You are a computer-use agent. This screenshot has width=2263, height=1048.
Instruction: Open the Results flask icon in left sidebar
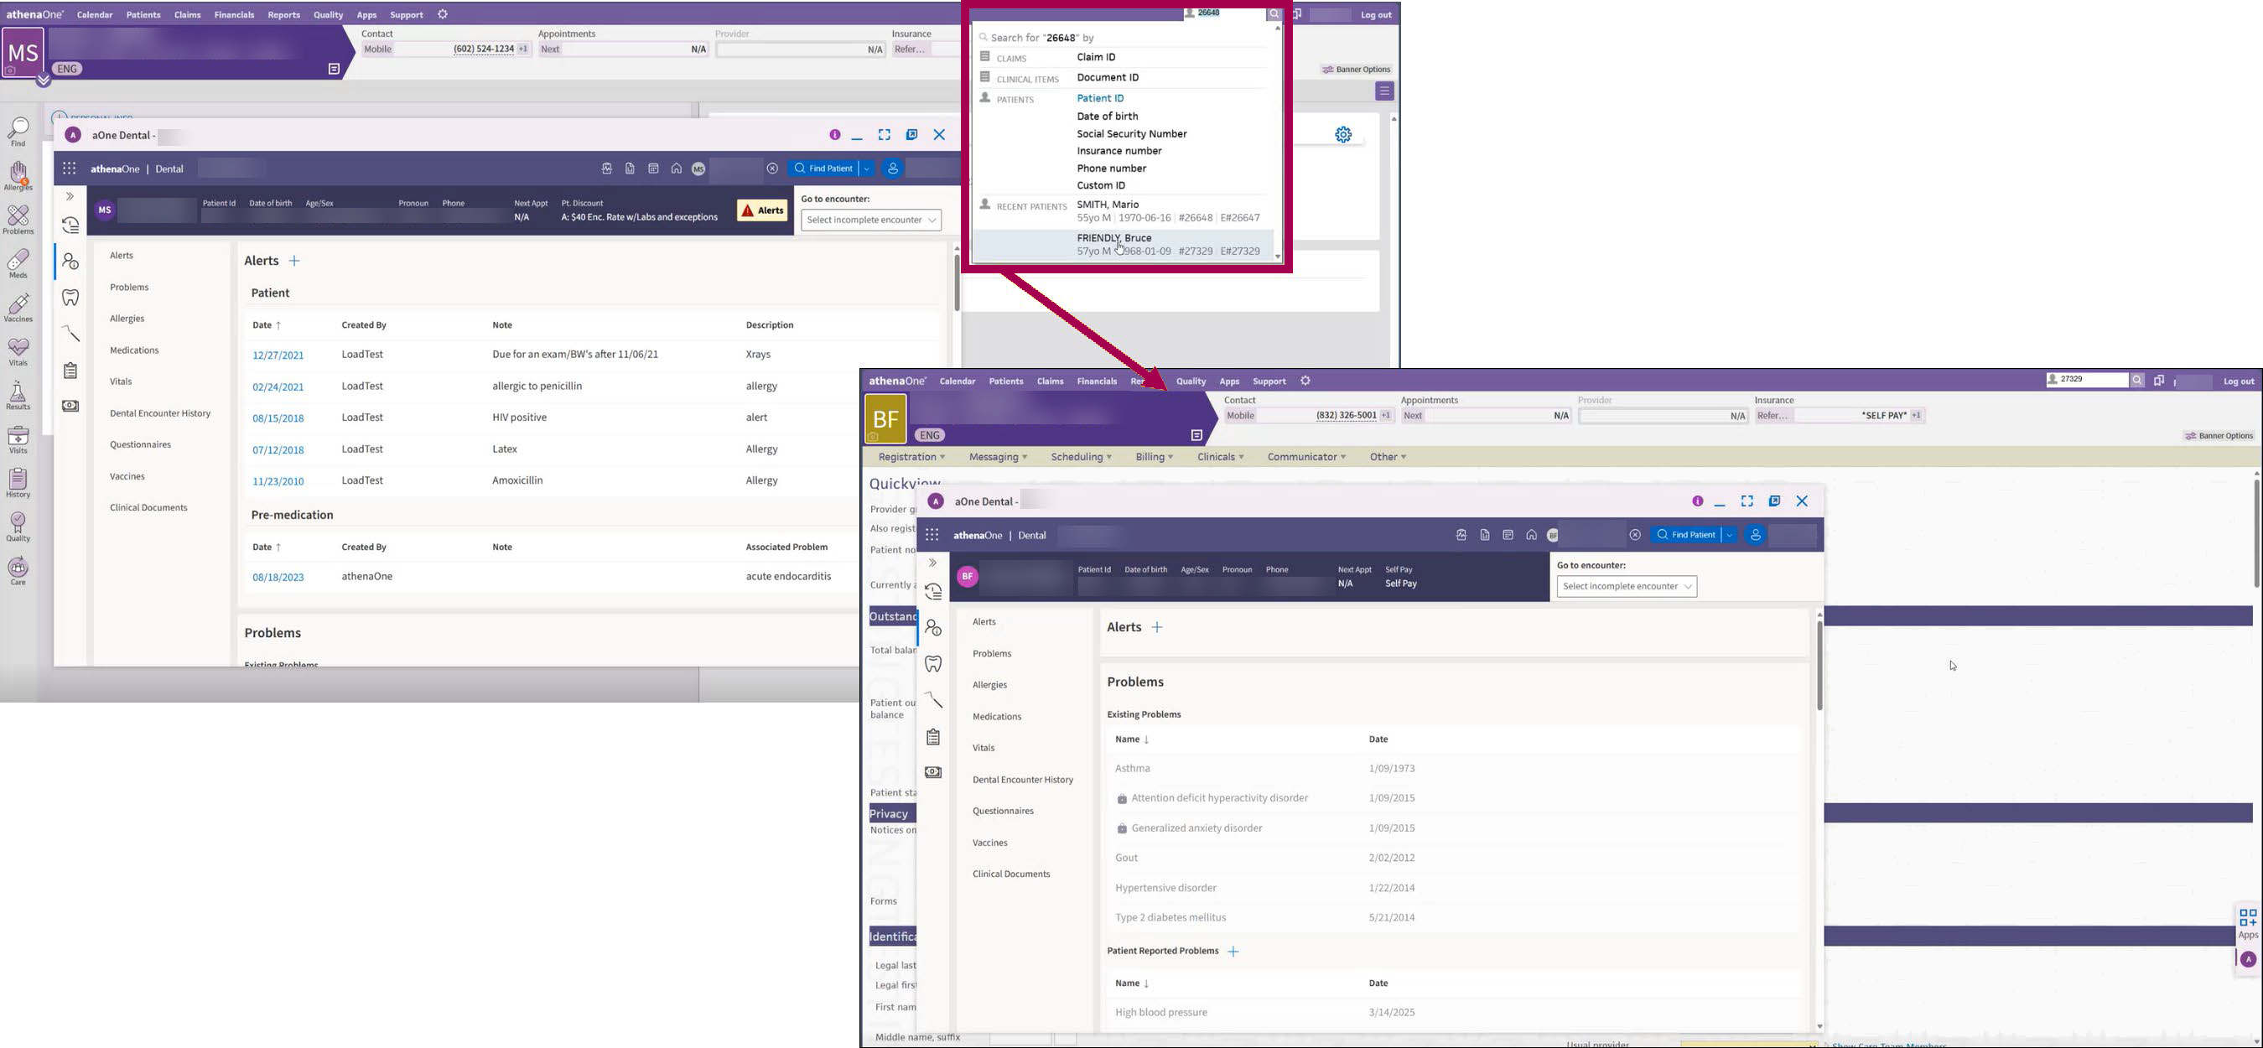(18, 396)
